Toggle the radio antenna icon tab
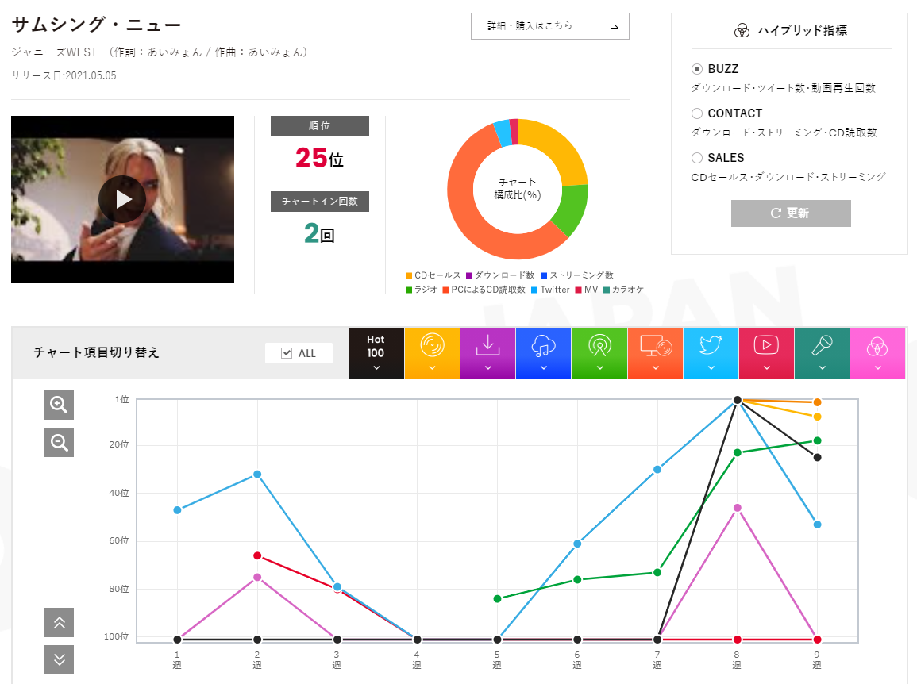This screenshot has height=684, width=917. click(599, 353)
